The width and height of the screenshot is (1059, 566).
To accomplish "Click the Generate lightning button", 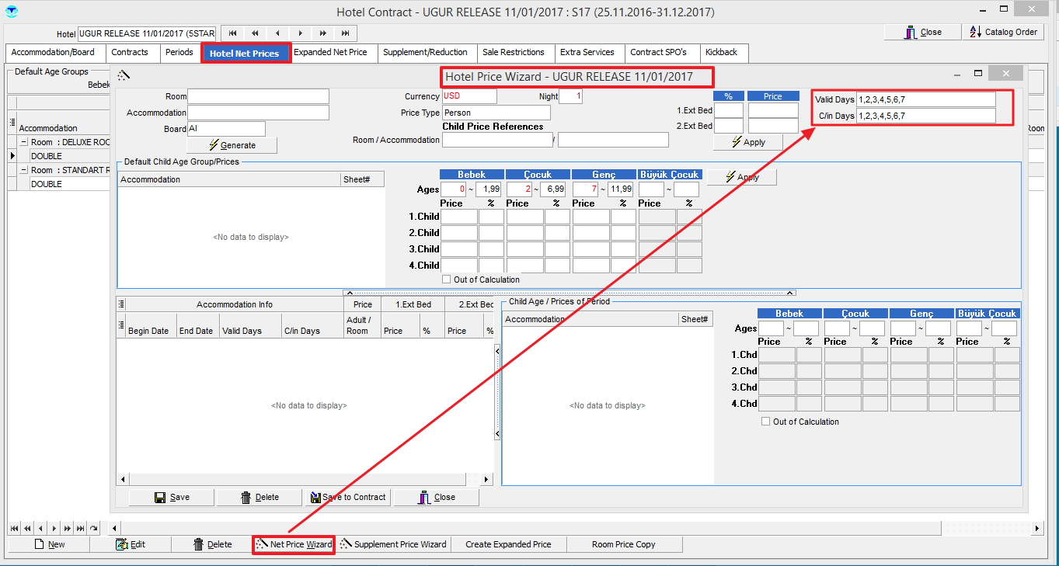I will tap(232, 145).
